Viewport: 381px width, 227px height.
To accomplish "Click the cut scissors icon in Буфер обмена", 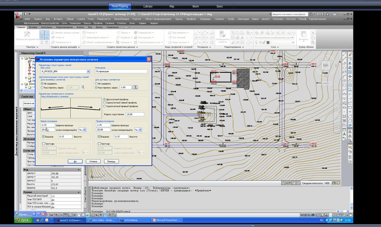I will 313,33.
